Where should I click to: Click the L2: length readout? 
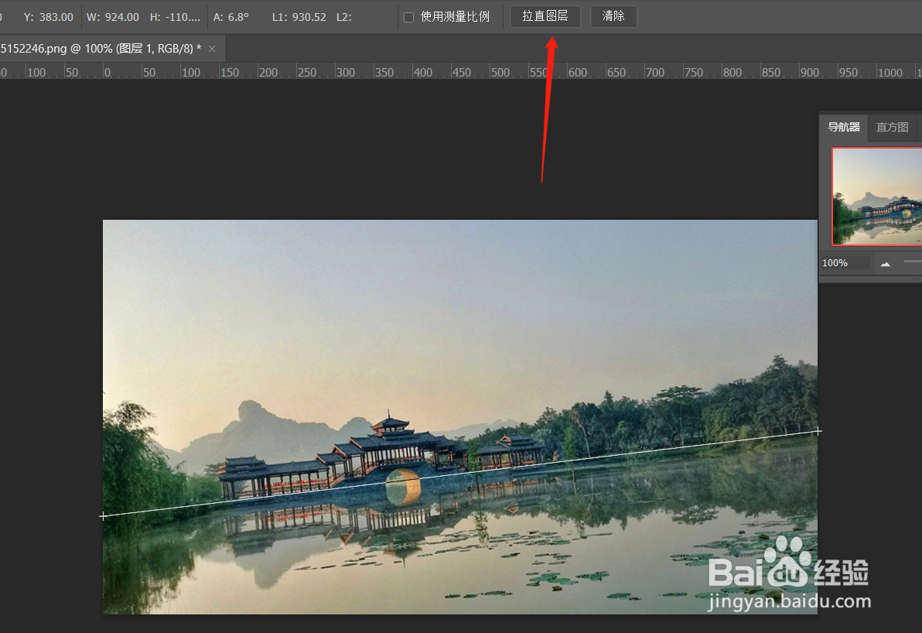click(x=344, y=17)
